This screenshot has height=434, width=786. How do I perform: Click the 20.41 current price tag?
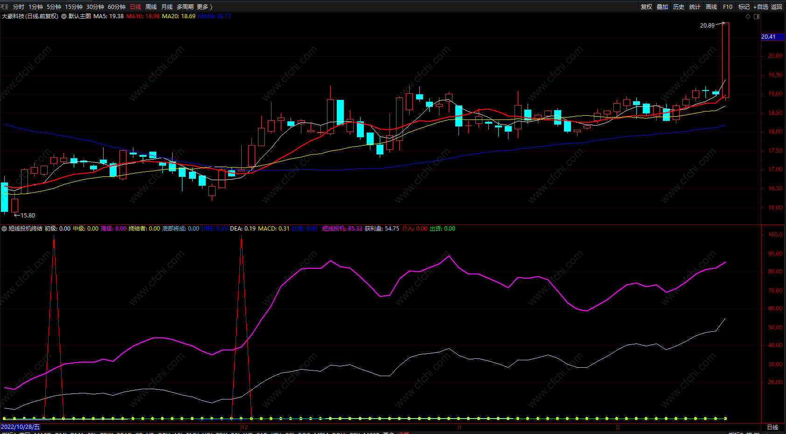[772, 37]
